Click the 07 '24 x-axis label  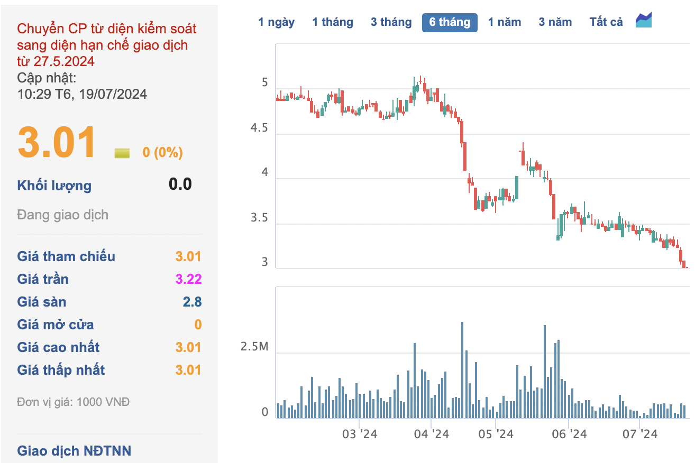click(x=640, y=434)
